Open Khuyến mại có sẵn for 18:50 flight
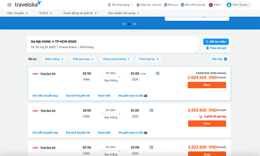This screenshot has height=156, width=260. click(x=133, y=133)
